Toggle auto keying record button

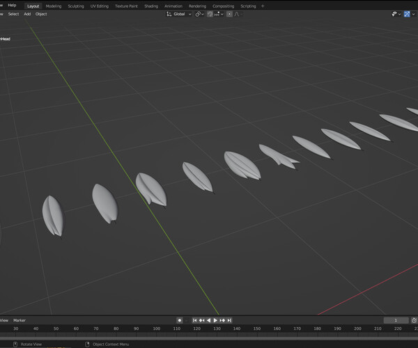click(x=180, y=320)
